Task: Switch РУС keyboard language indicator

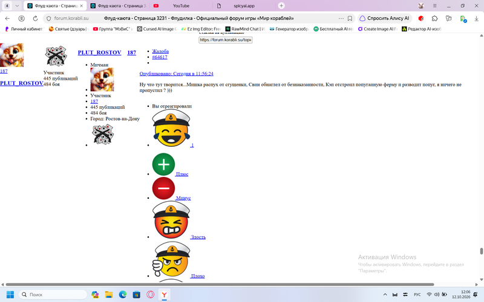Action: click(417, 295)
